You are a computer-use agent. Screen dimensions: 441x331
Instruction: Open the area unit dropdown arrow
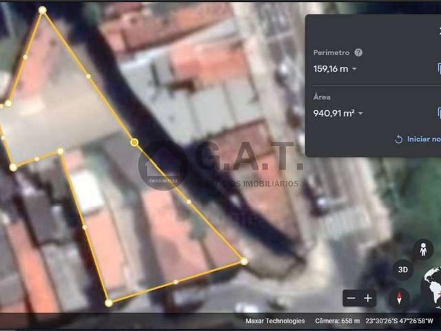360,114
